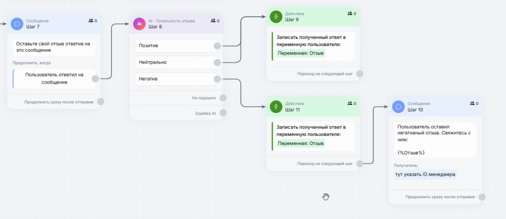Screen dimensions: 506x219
Task: Click the connector dot next to Нейтрально
Action: pos(217,62)
